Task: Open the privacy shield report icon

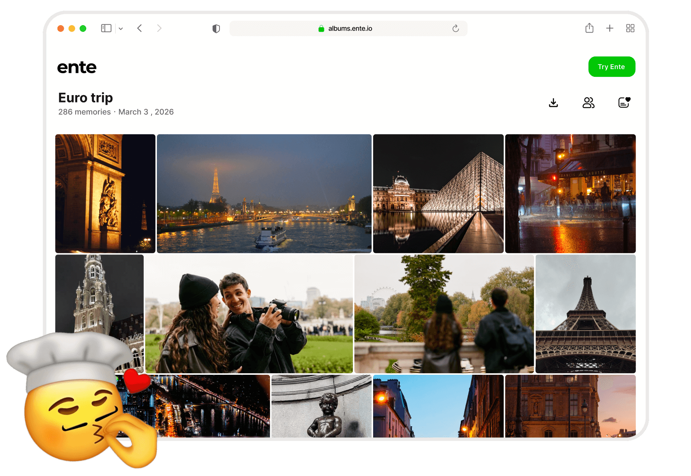Action: pyautogui.click(x=216, y=28)
